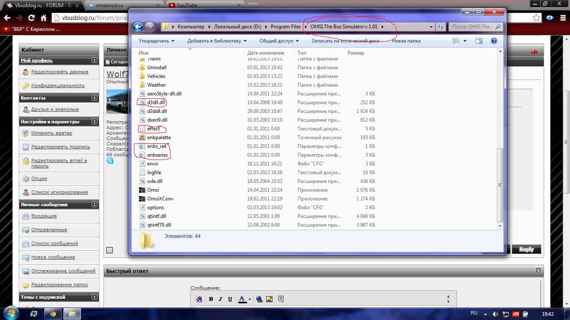Image resolution: width=570 pixels, height=320 pixels.
Task: Collapse the Личные сообщения sidebar section
Action: (95, 205)
